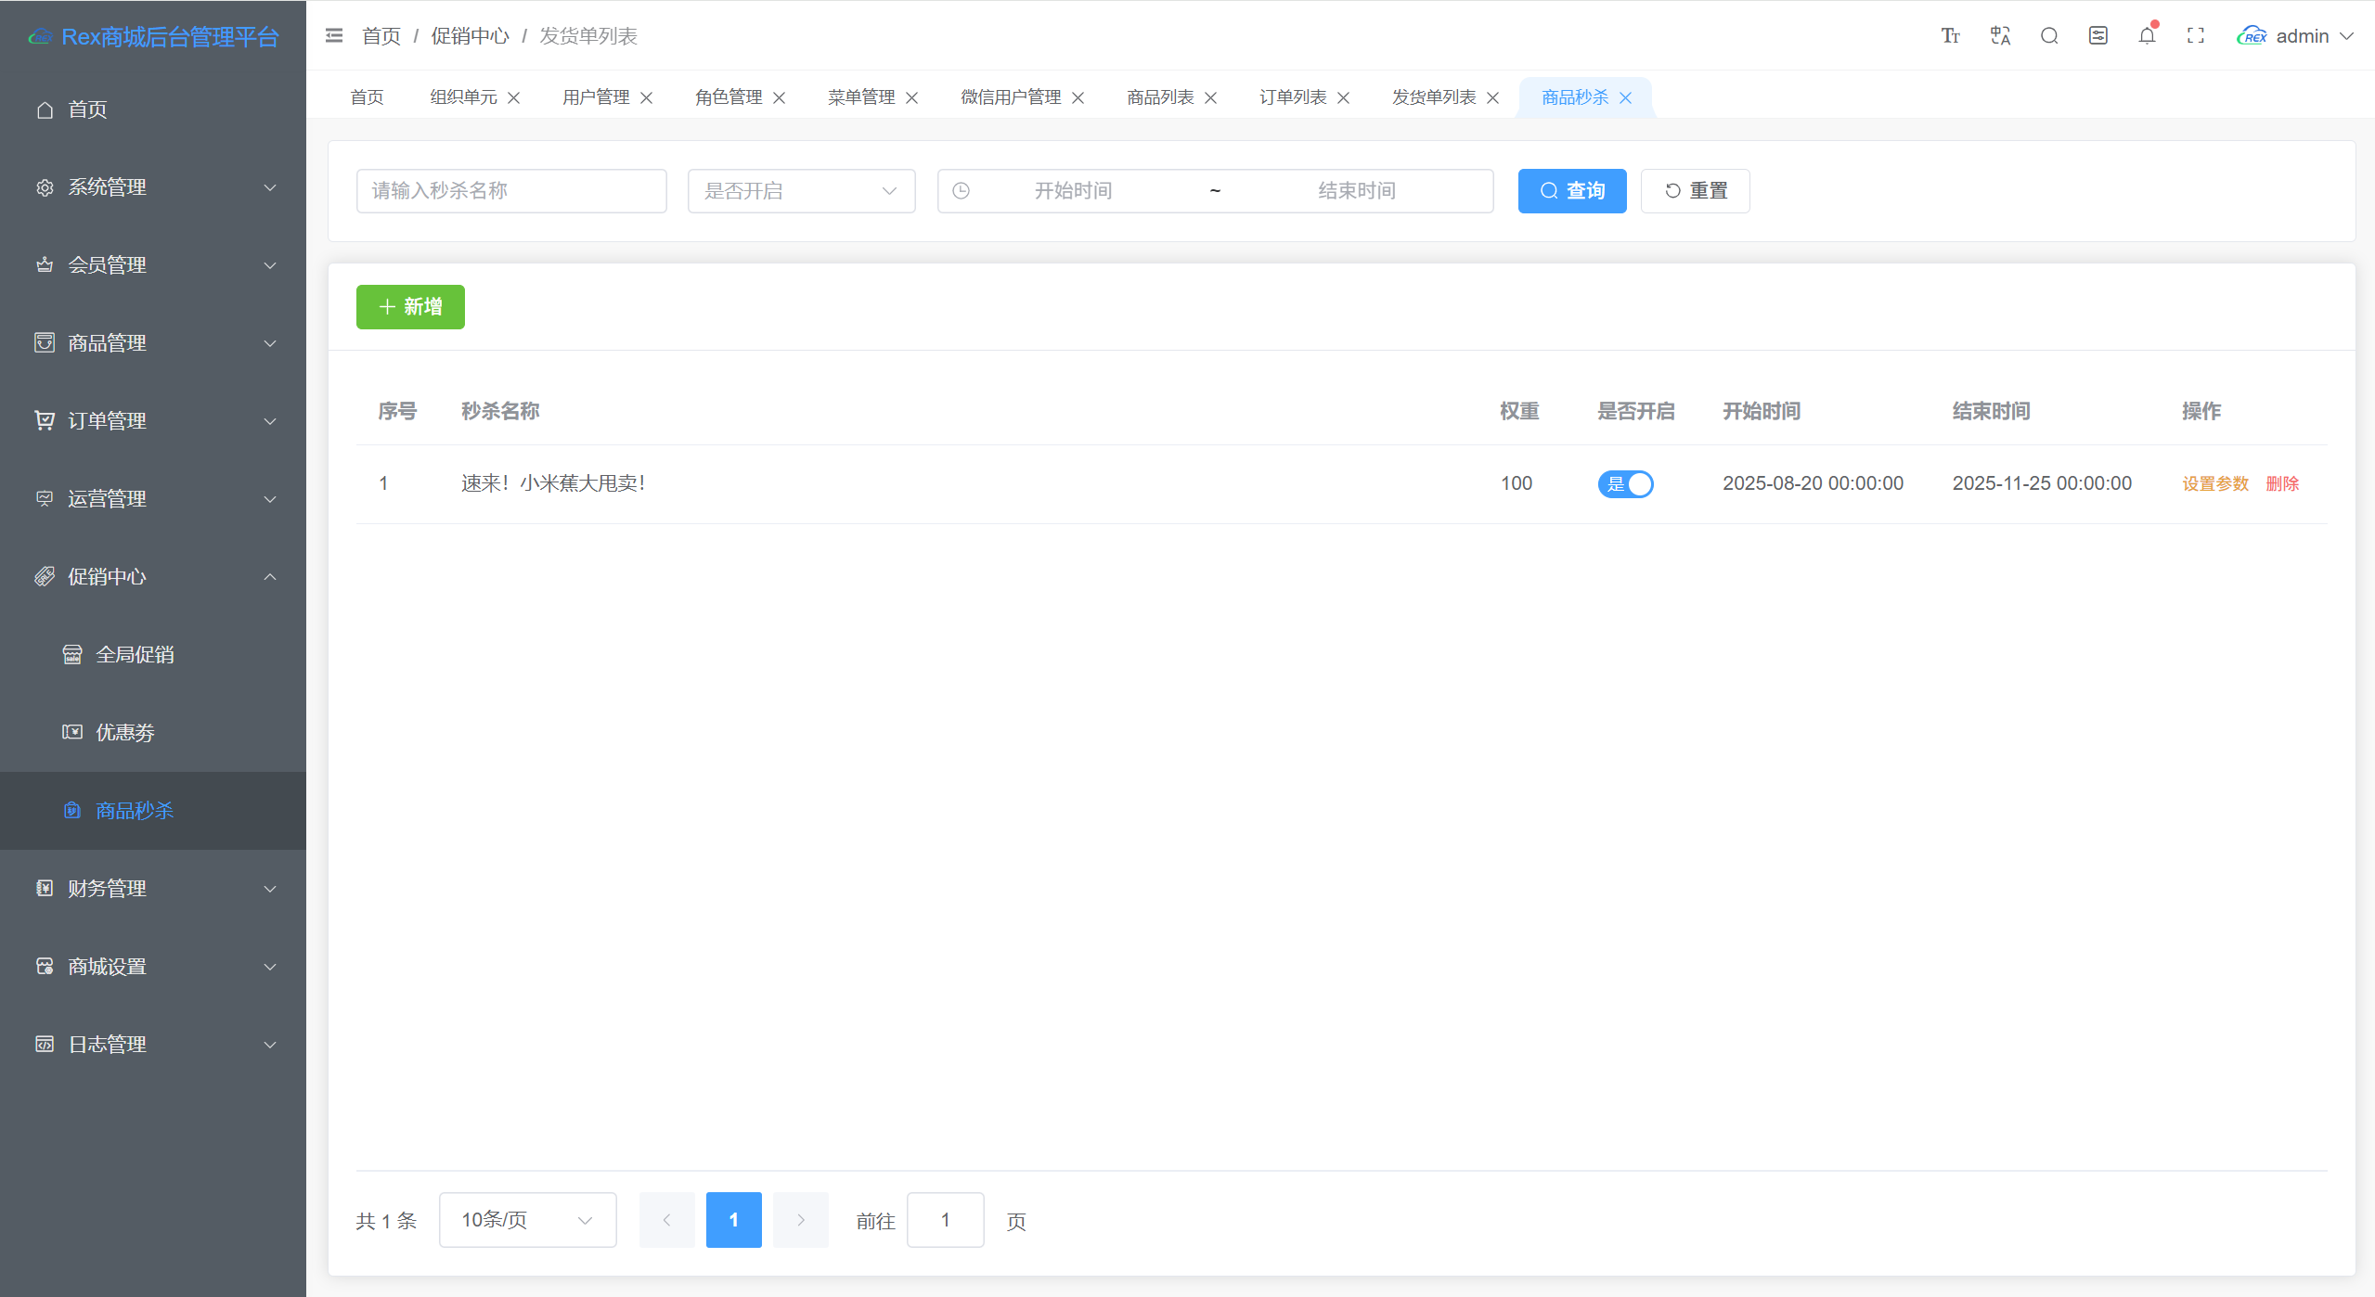The height and width of the screenshot is (1297, 2375).
Task: Click the language translation icon
Action: coord(2000,35)
